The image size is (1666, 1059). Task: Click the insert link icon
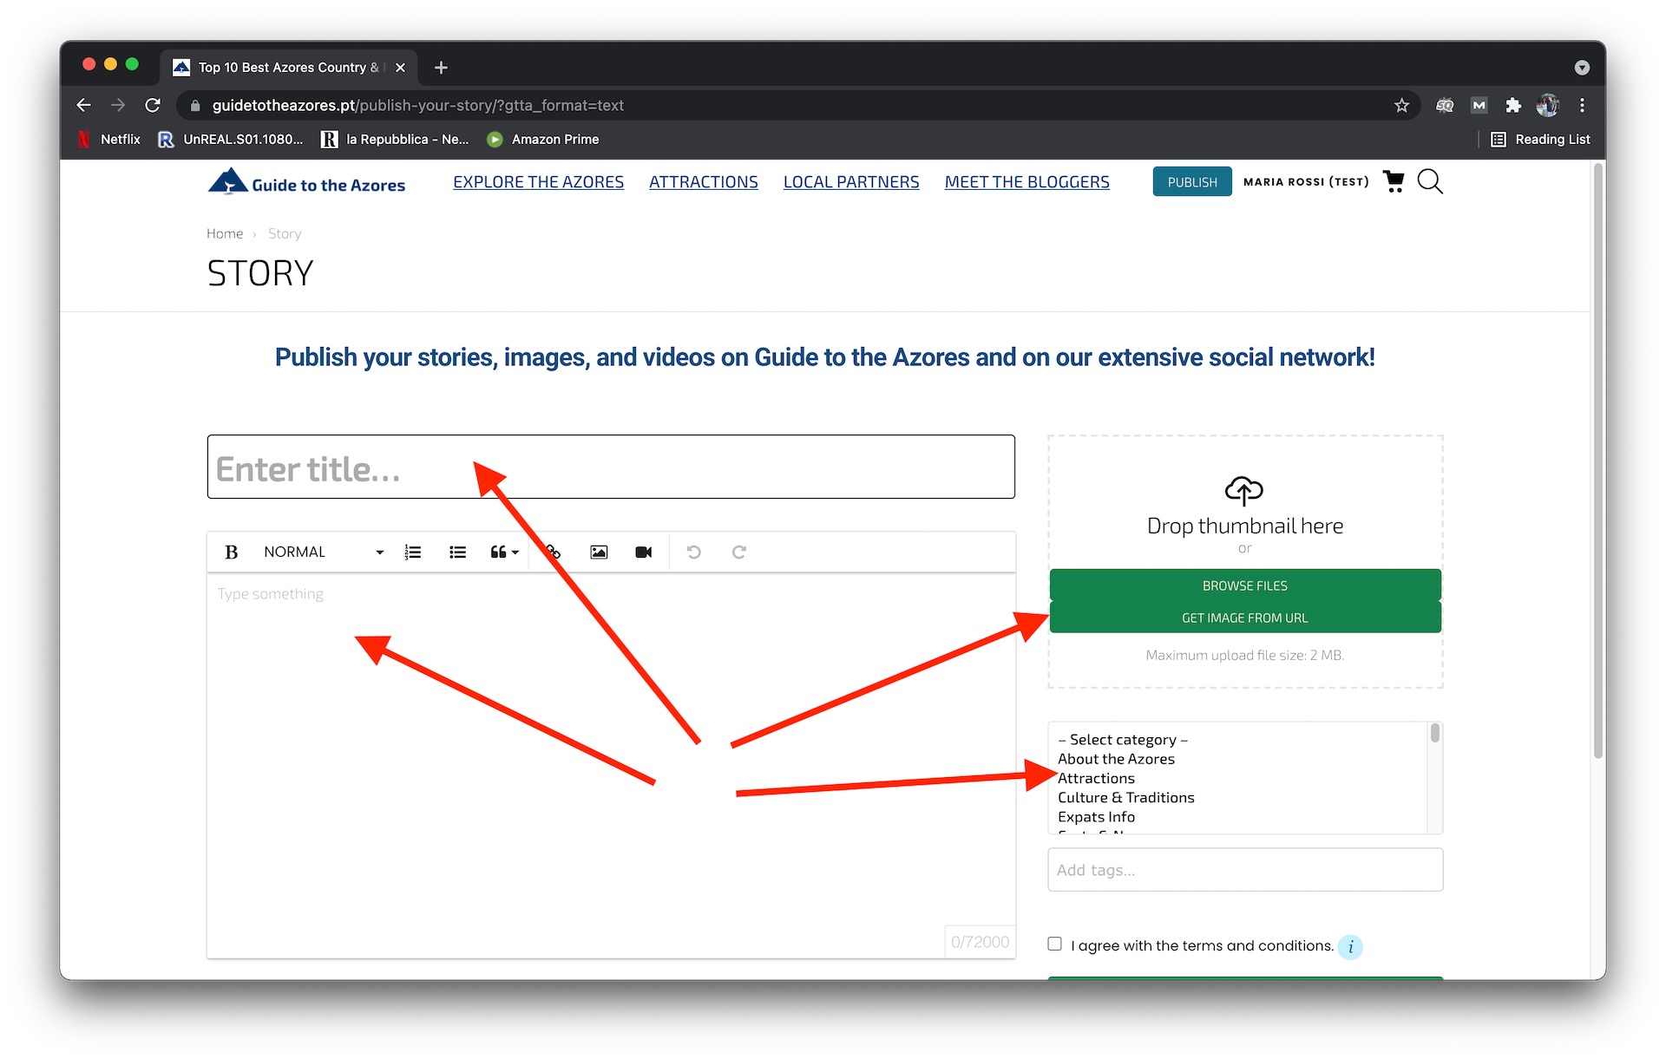pos(553,552)
